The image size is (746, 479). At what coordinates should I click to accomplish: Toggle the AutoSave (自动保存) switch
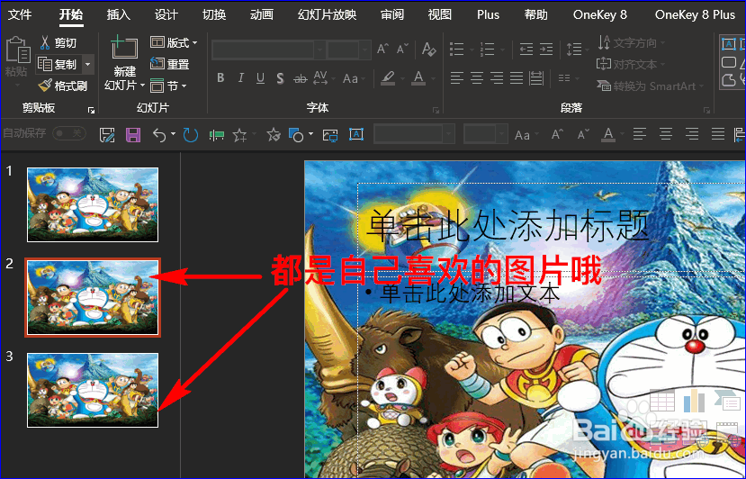69,133
